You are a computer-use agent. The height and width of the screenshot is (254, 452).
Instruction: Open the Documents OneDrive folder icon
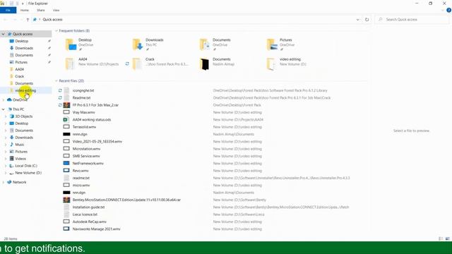204,44
